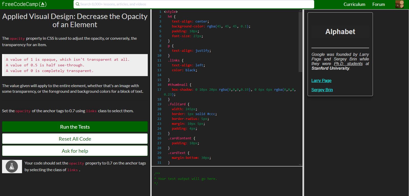
Task: Click the .fullCard selector line
Action: (179, 104)
